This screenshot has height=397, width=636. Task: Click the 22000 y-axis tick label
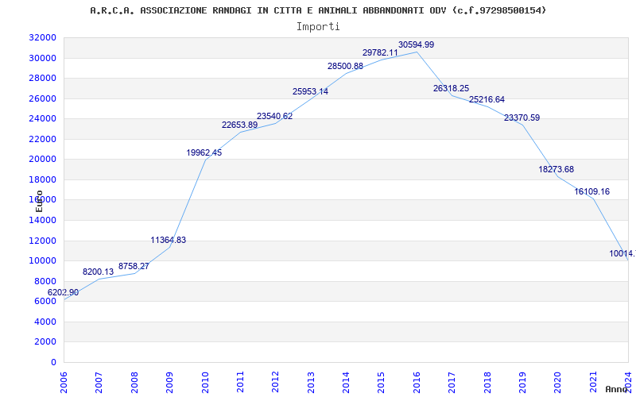[x=43, y=139]
